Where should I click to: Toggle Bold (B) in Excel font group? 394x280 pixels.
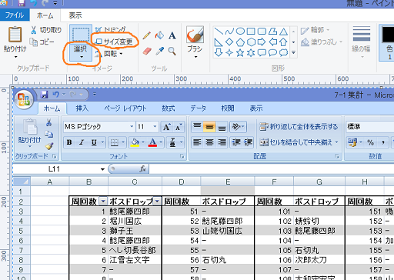(69, 142)
